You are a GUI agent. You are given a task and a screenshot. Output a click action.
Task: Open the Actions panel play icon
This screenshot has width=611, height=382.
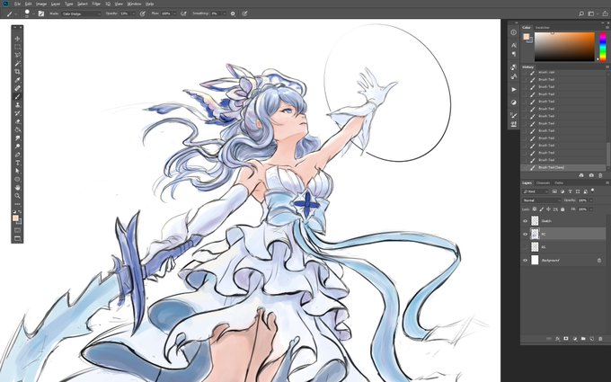[514, 89]
